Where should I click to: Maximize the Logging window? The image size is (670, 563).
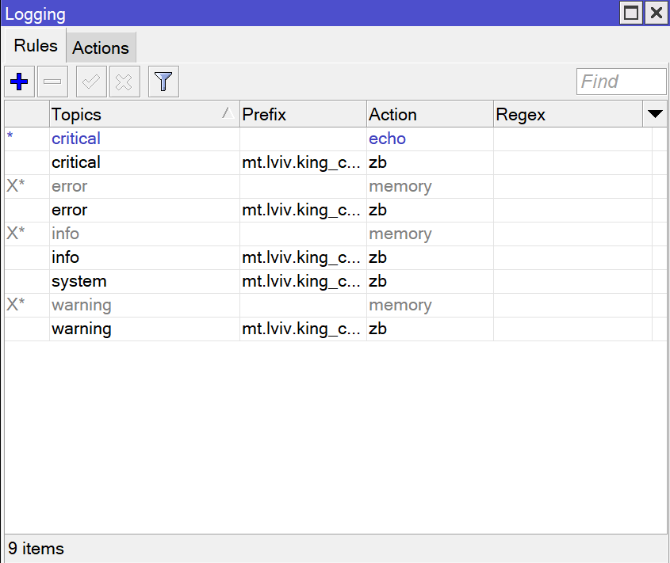631,13
